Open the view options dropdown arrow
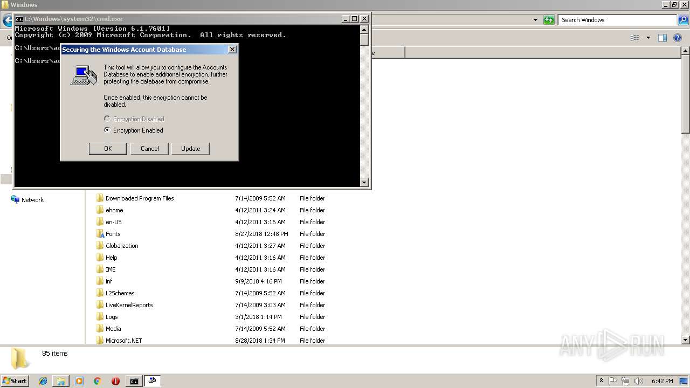The height and width of the screenshot is (388, 690). [648, 38]
